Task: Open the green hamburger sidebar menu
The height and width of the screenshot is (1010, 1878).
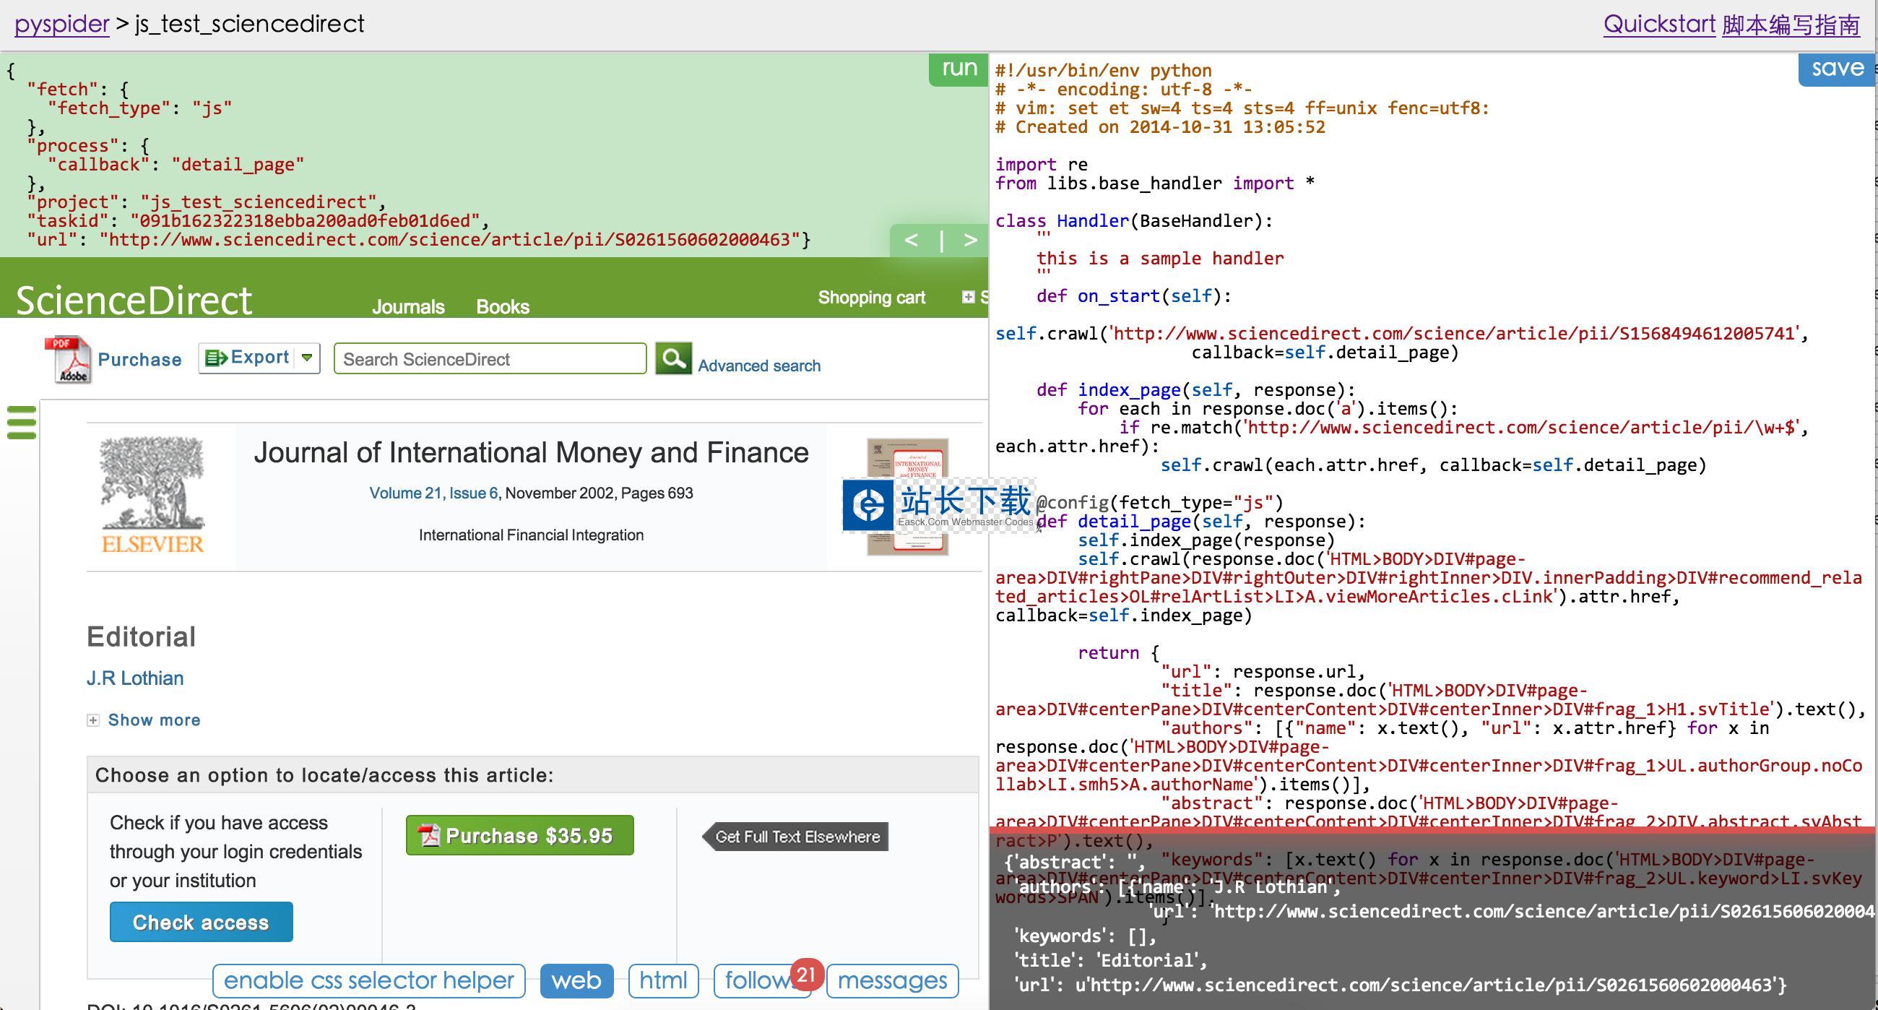Action: coord(21,422)
